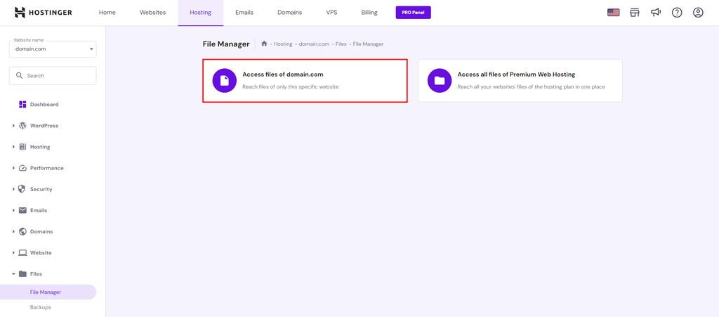The height and width of the screenshot is (317, 719).
Task: Expand the Security sidebar section
Action: click(41, 189)
